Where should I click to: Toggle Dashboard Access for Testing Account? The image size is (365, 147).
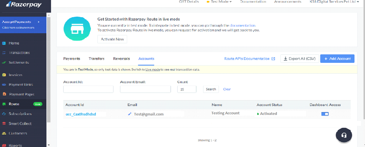[x=325, y=114]
